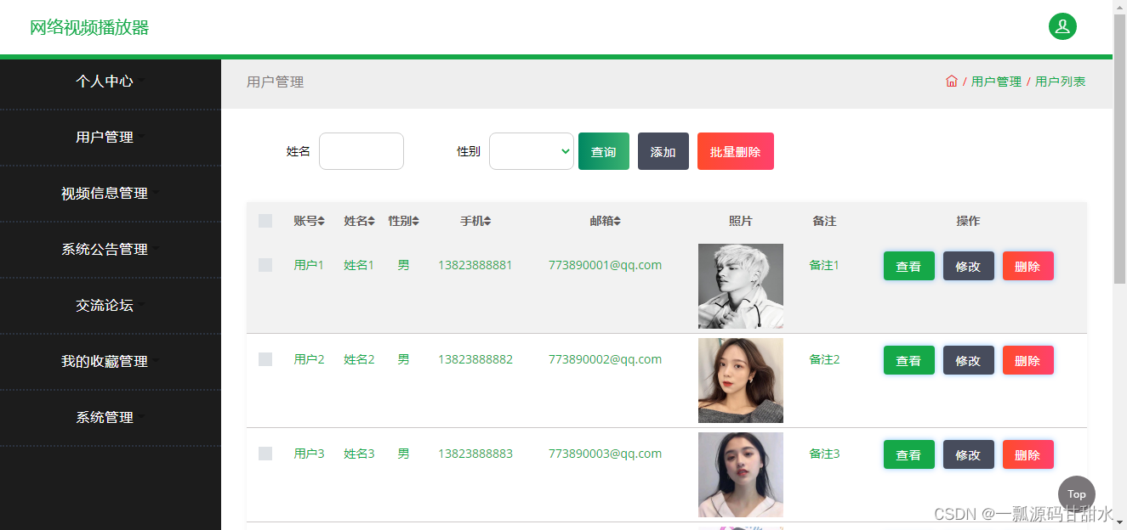This screenshot has width=1127, height=530.
Task: Edit 用户3 with 修改 button
Action: pos(969,454)
